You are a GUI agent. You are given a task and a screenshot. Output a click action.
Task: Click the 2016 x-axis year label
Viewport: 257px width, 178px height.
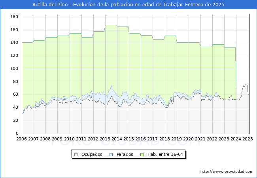click(141, 139)
